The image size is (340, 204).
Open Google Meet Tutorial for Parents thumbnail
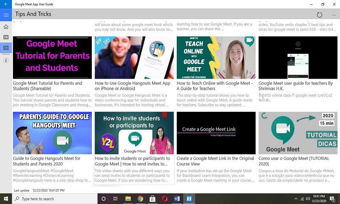(52, 57)
